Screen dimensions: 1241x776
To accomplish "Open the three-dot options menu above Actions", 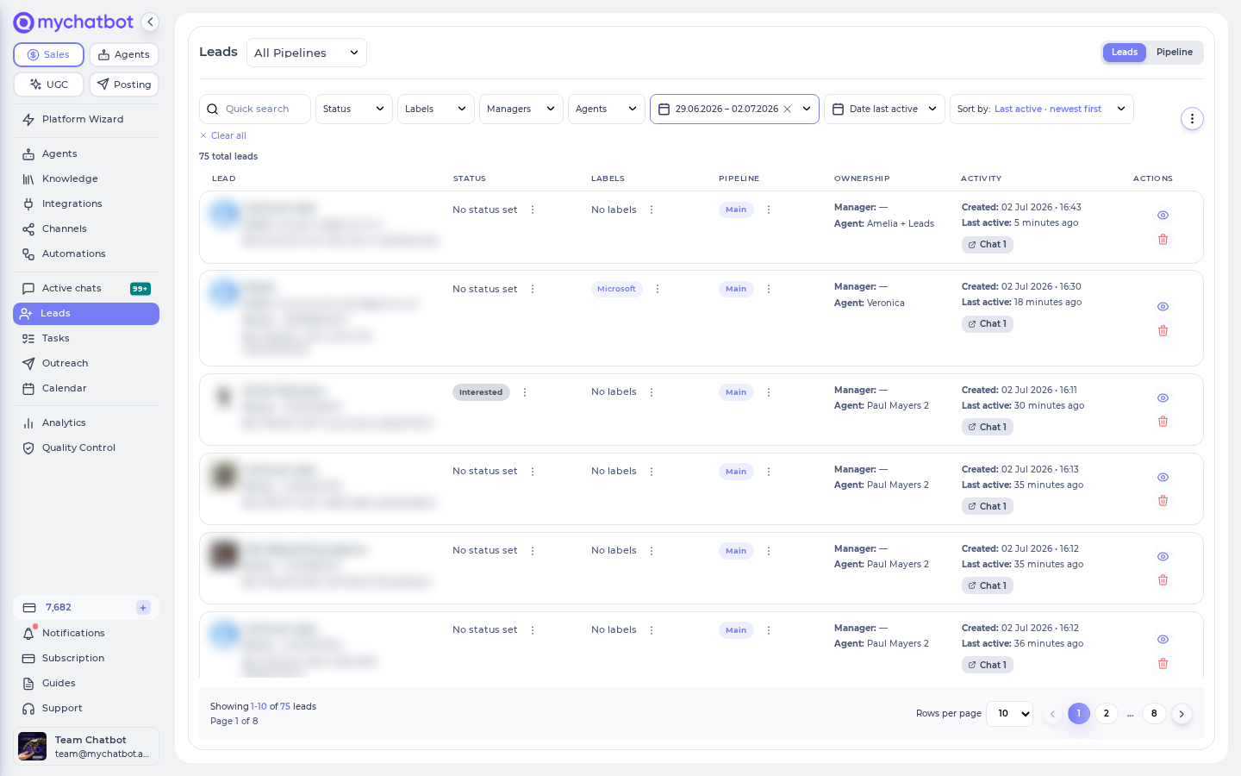I will click(1192, 119).
